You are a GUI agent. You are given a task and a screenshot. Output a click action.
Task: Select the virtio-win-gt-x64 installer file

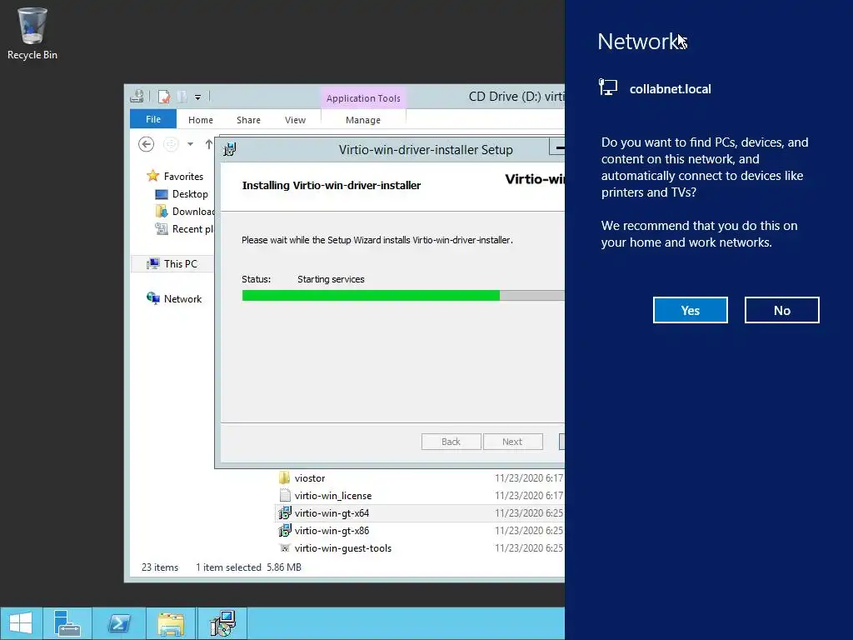coord(332,513)
